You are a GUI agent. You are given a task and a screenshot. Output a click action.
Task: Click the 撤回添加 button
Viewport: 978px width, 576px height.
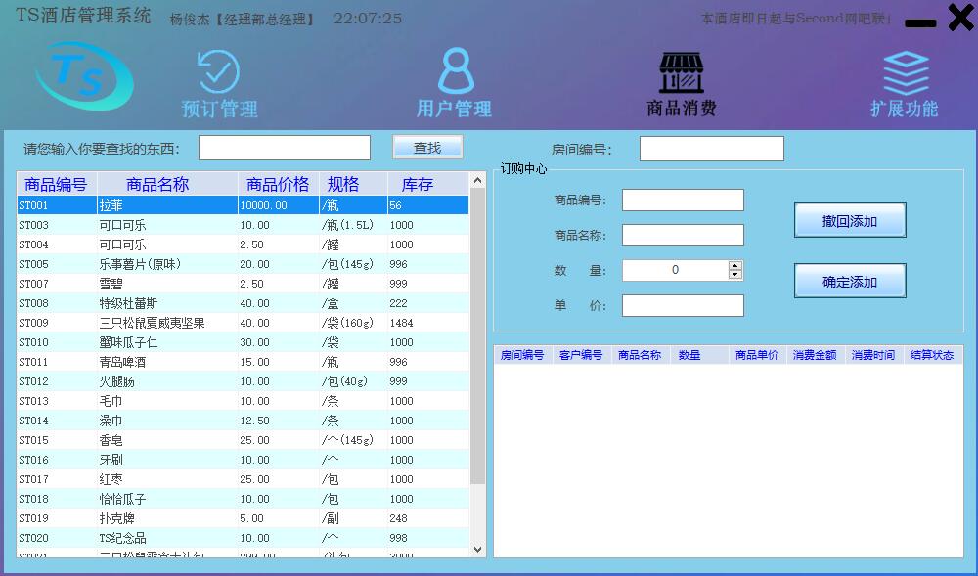click(849, 221)
